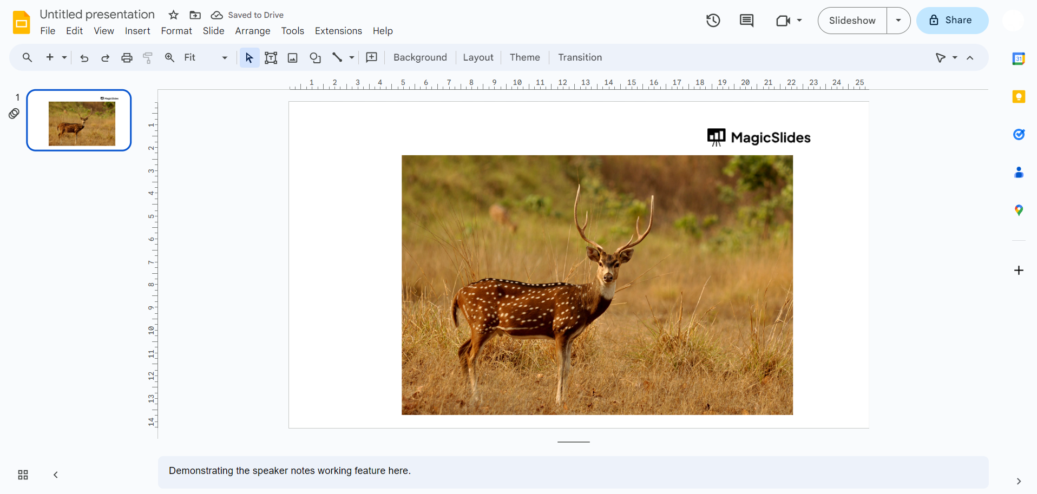Click the Insert image icon

coord(293,58)
